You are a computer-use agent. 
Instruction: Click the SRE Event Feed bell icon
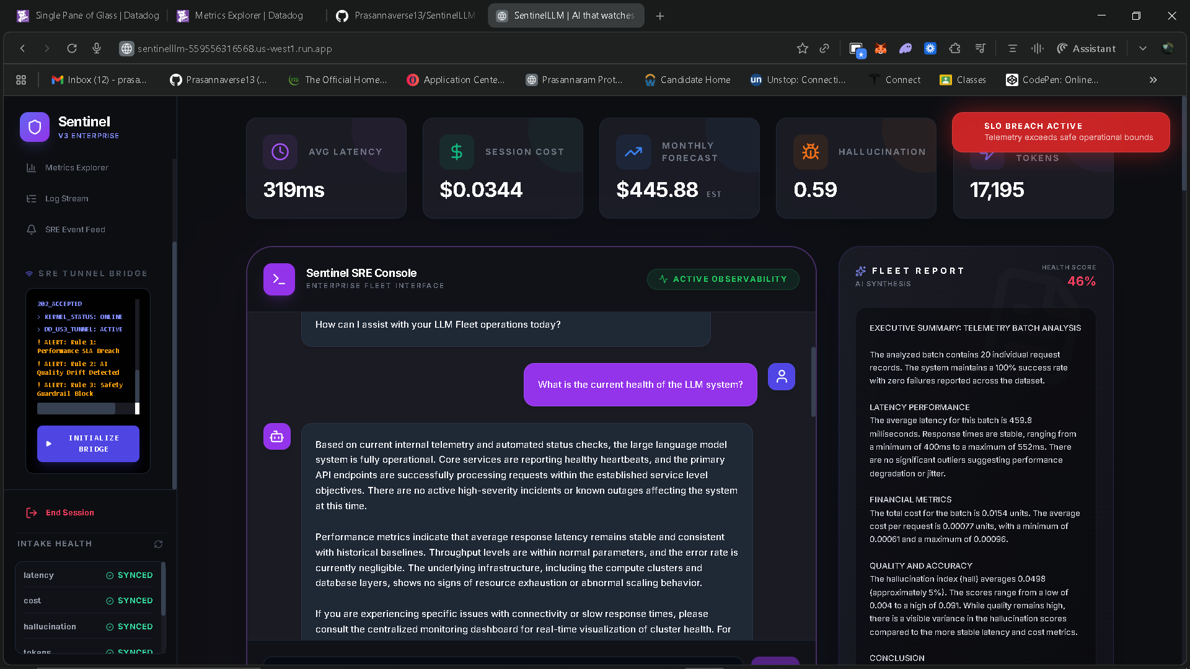point(31,229)
